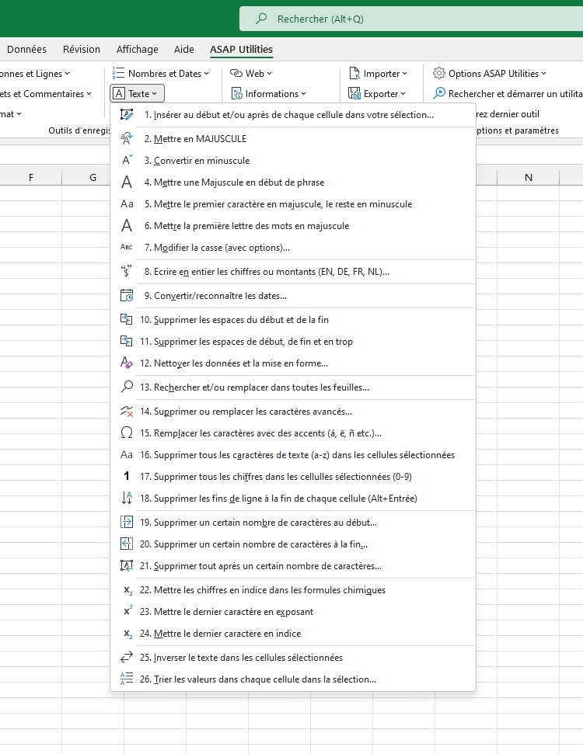The width and height of the screenshot is (583, 754).
Task: Click the superscript icon beside item 23
Action: click(x=127, y=611)
